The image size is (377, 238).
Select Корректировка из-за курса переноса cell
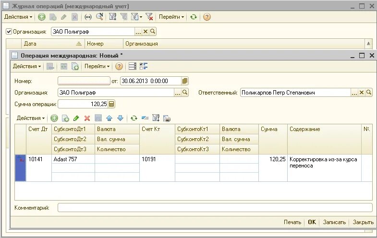pos(324,168)
